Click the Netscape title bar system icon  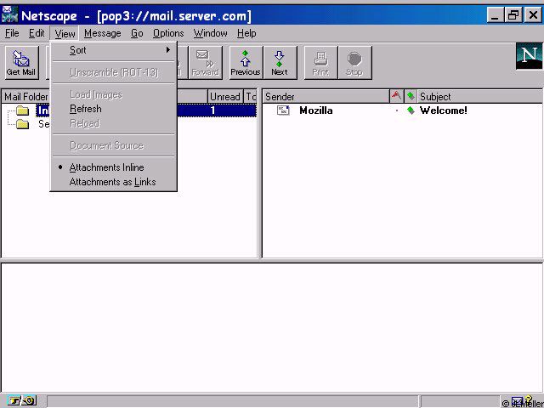click(9, 15)
